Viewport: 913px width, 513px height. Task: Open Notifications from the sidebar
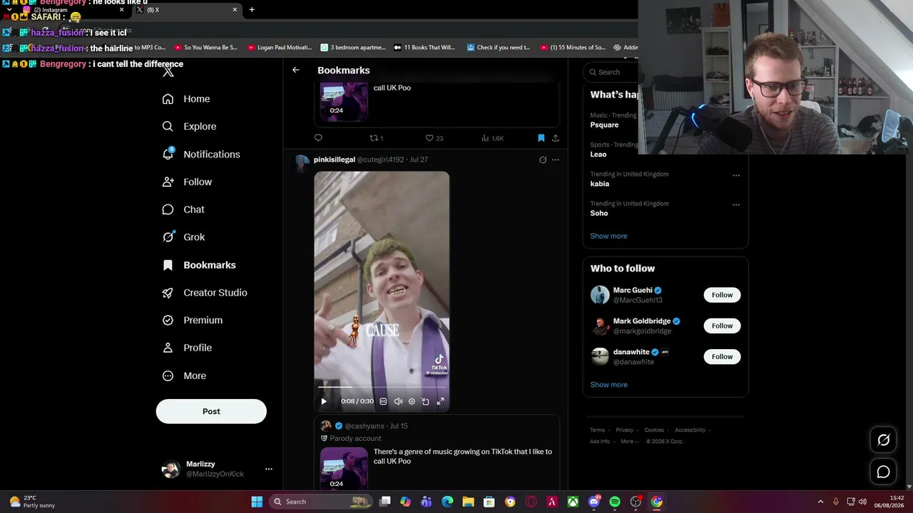[201, 154]
